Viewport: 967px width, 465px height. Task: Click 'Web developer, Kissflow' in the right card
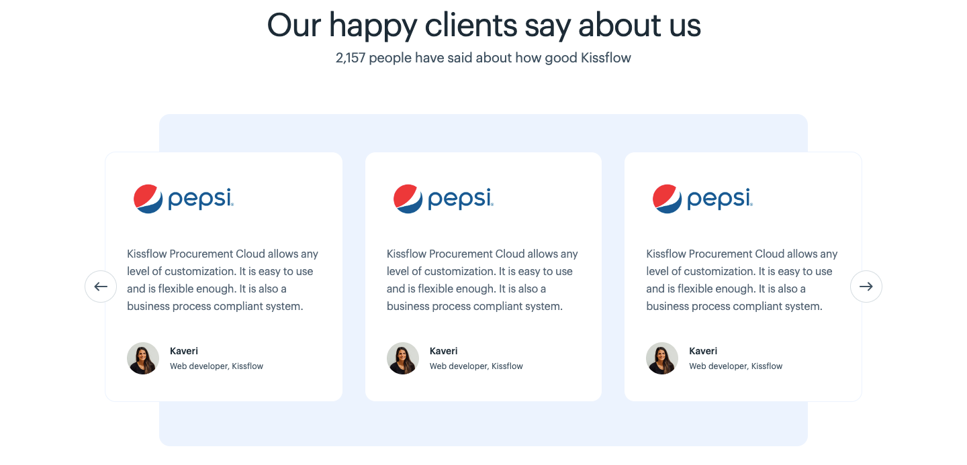point(735,366)
